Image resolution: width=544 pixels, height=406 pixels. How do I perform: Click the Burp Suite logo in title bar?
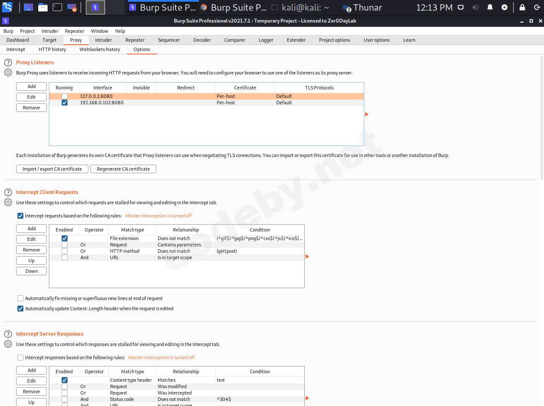(6, 21)
